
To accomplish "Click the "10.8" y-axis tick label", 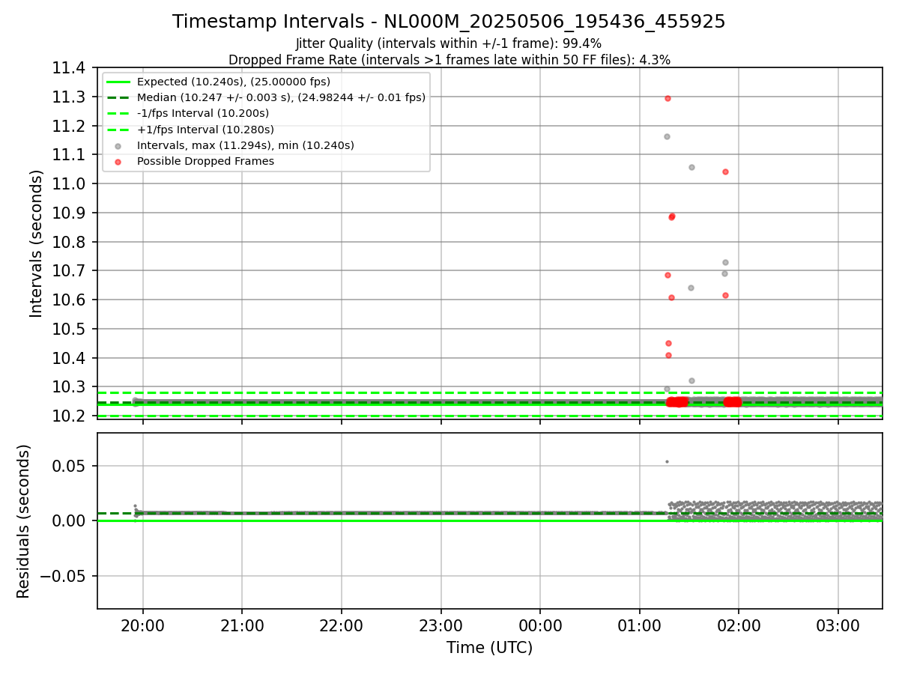I will tap(70, 242).
